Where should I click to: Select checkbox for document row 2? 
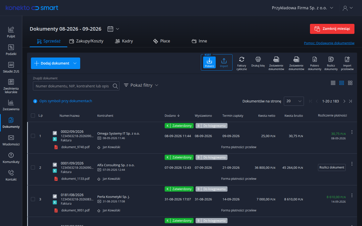tap(33, 167)
